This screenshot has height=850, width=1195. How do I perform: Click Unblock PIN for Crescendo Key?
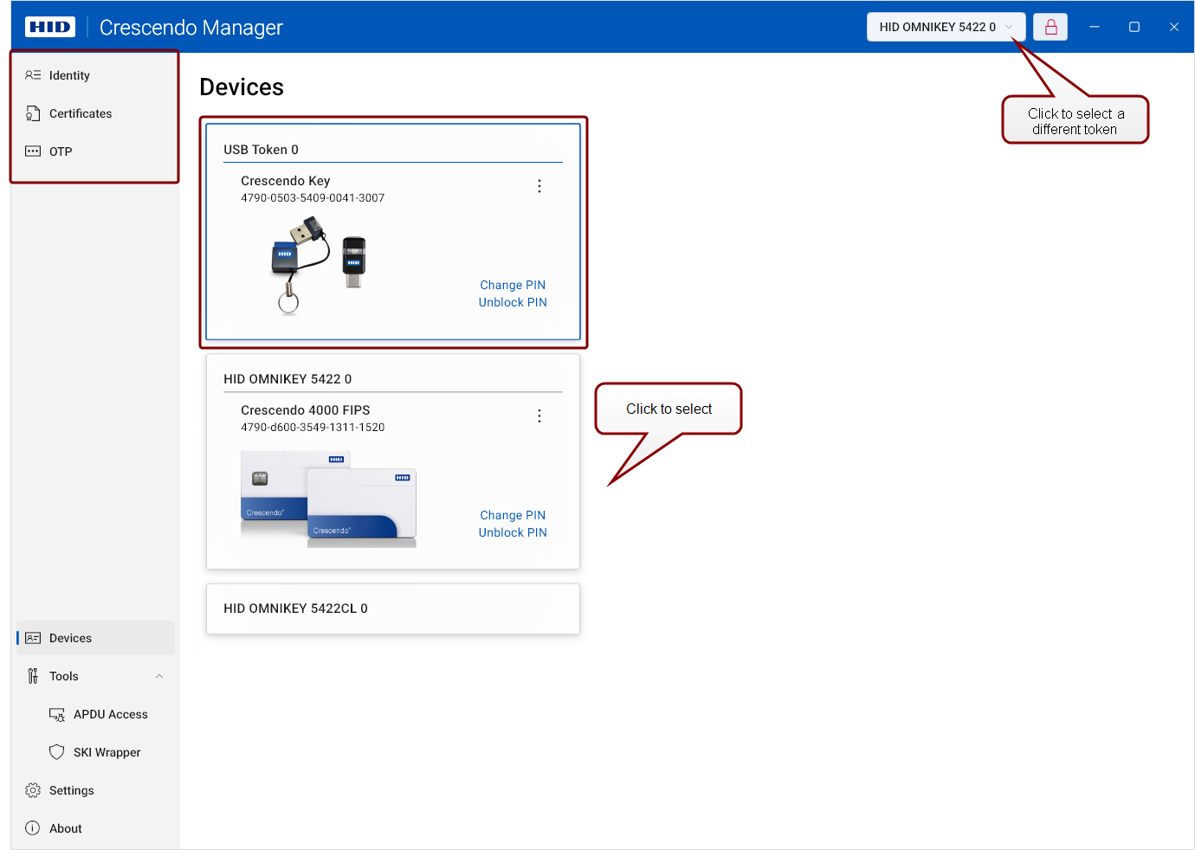[513, 302]
